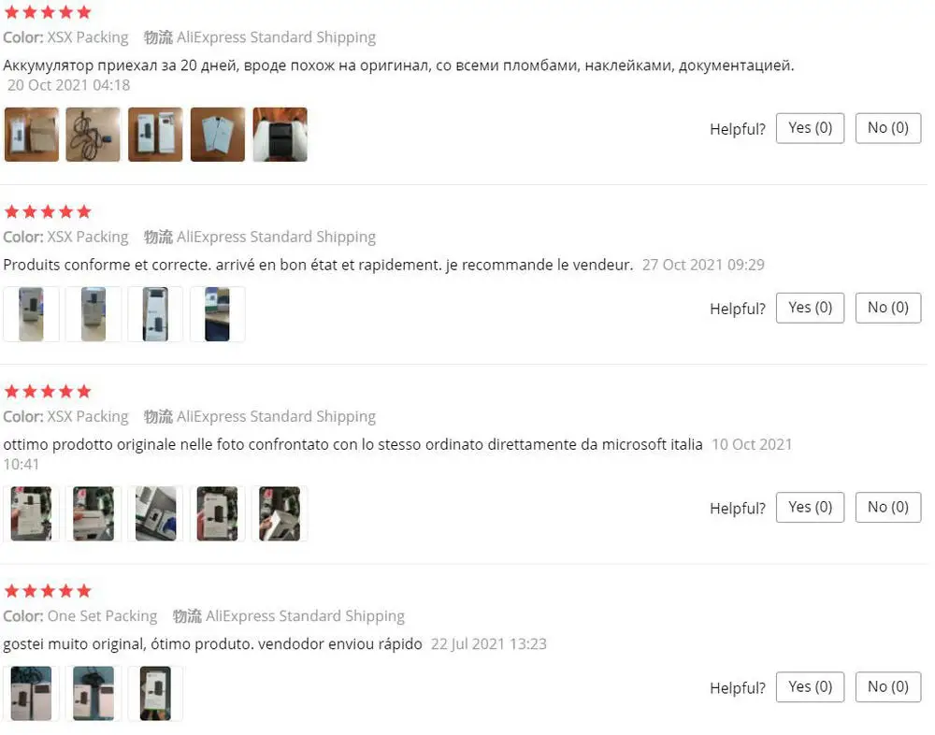Image resolution: width=935 pixels, height=735 pixels.
Task: Open first photo in Italian review
Action: point(31,513)
